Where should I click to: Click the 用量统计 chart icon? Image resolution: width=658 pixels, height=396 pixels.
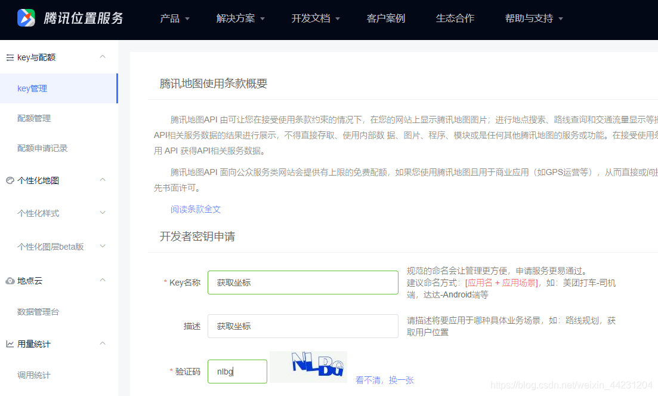coord(10,344)
